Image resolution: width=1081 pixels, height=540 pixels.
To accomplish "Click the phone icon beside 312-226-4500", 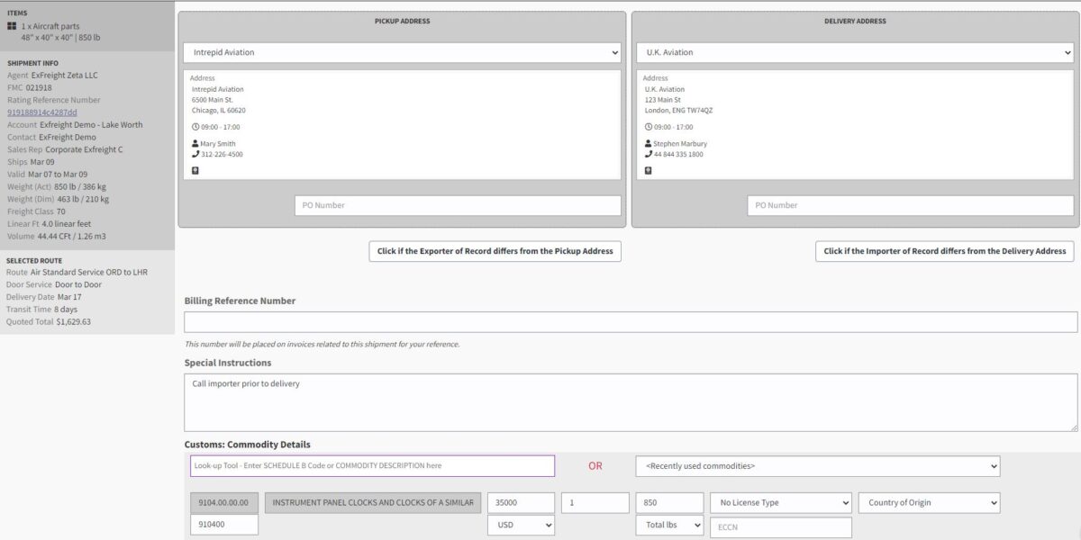I will coord(195,155).
